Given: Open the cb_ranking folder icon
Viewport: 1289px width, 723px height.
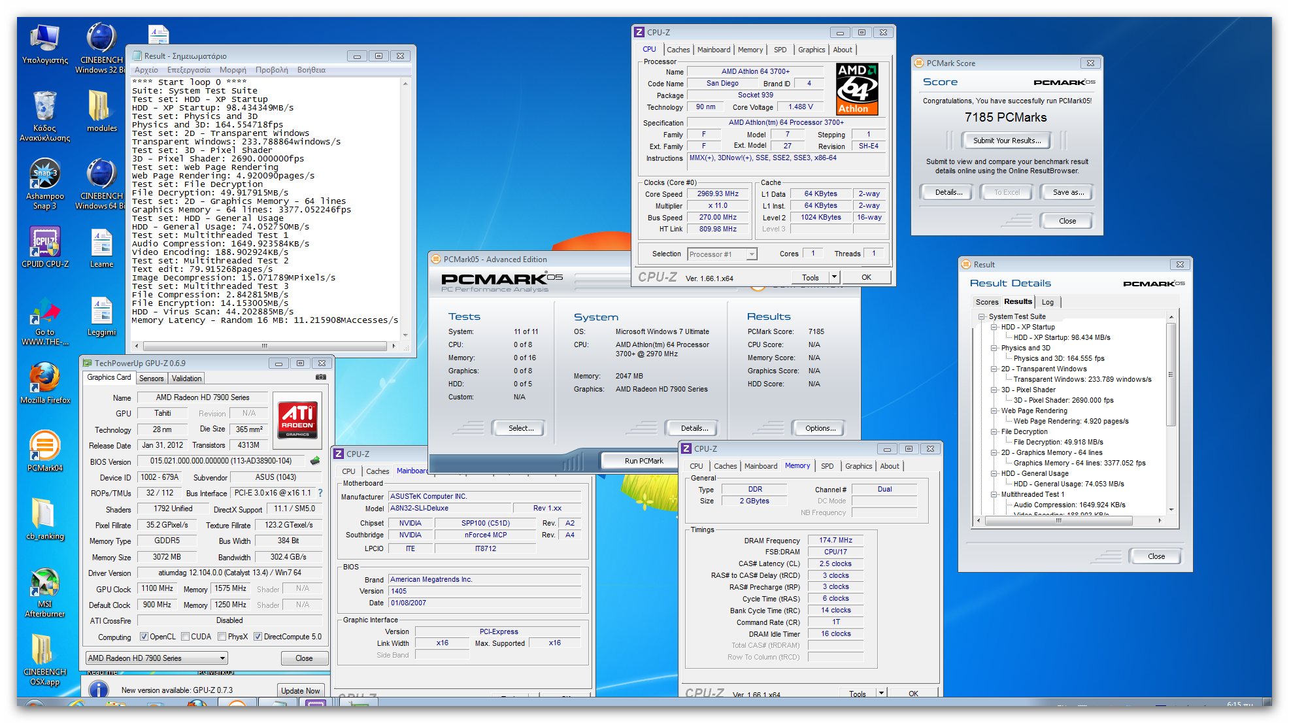Looking at the screenshot, I should pyautogui.click(x=44, y=519).
